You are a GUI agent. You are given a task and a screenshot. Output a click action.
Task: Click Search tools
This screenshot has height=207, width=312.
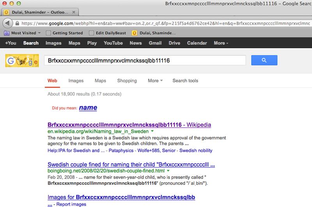click(185, 81)
